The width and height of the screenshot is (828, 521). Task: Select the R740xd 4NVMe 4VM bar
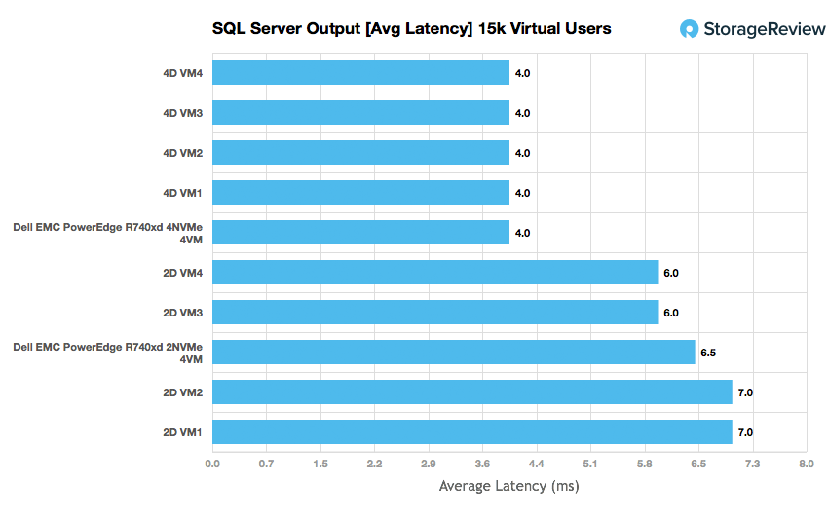[360, 233]
